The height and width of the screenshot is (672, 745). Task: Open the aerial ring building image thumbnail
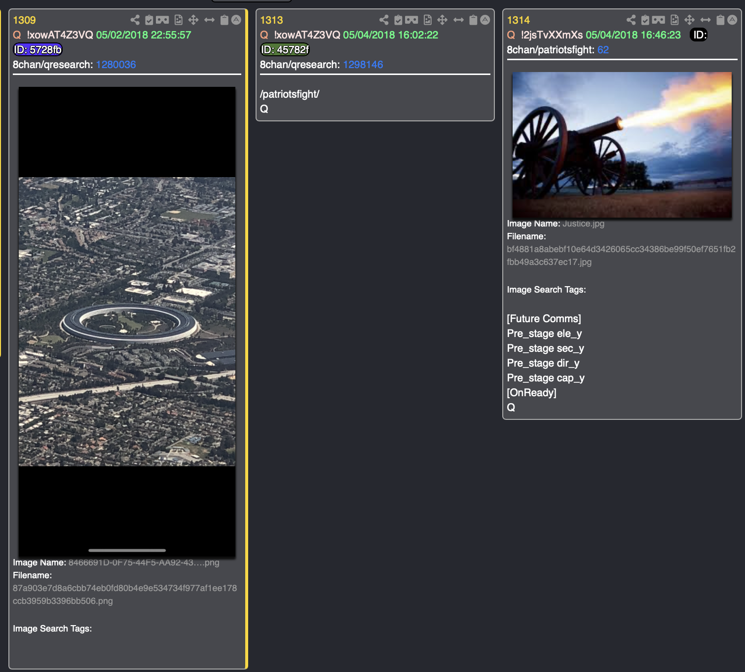[127, 322]
